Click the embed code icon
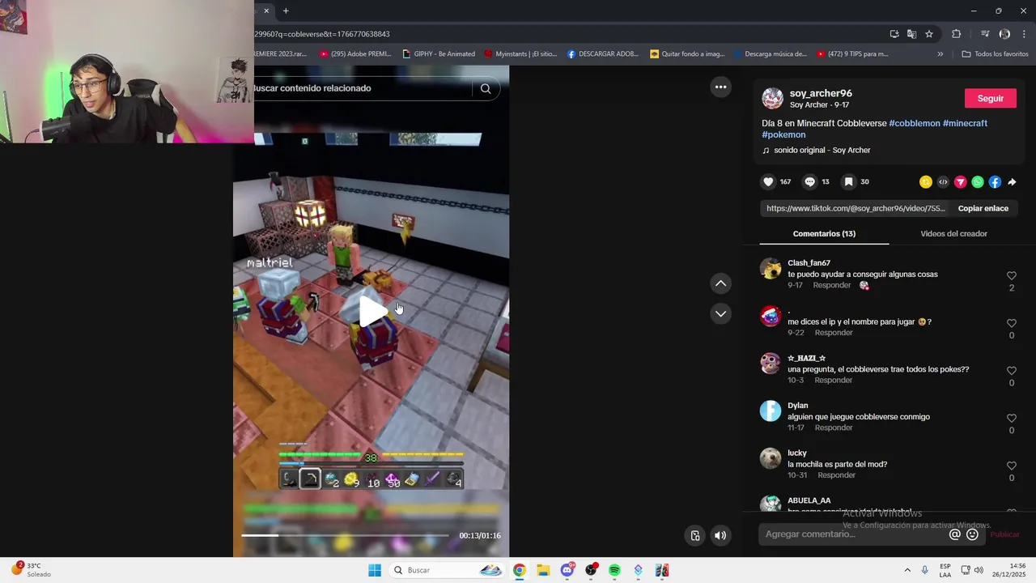Screen dimensions: 1036x583 (943, 182)
